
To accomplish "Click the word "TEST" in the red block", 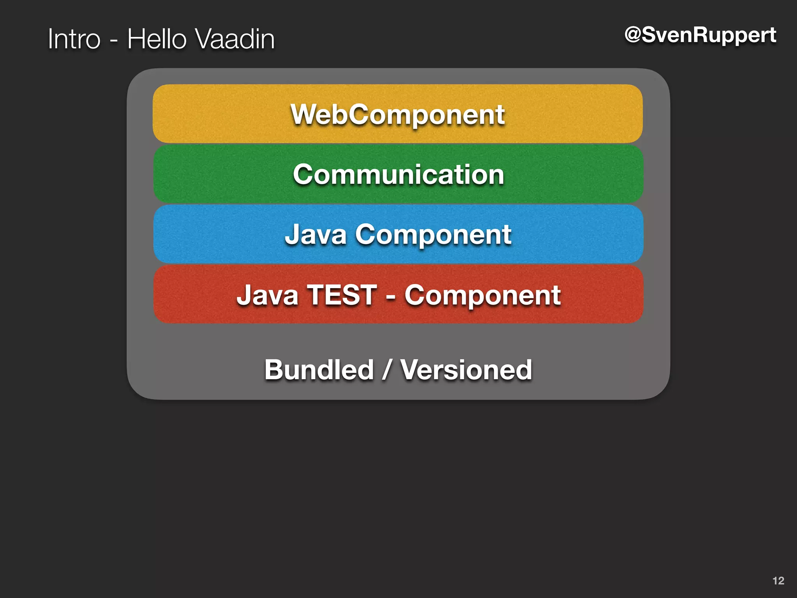I will tap(342, 295).
